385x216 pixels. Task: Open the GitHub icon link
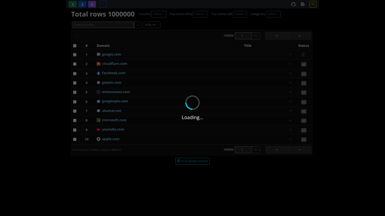click(x=293, y=4)
